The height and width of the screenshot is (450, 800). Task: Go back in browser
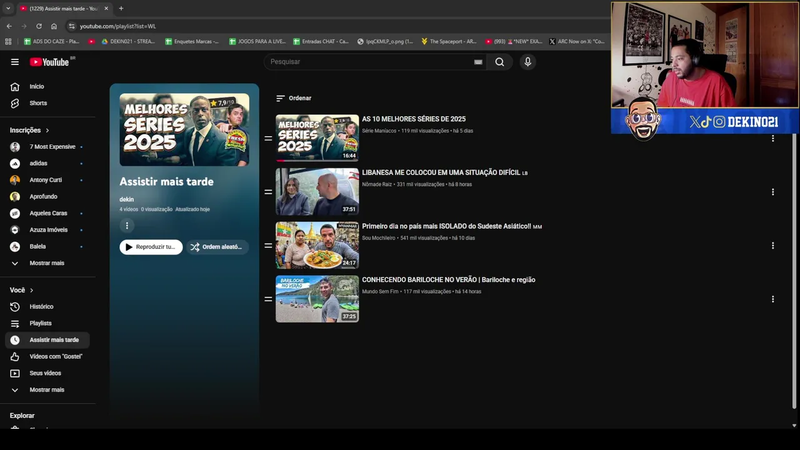[x=9, y=26]
